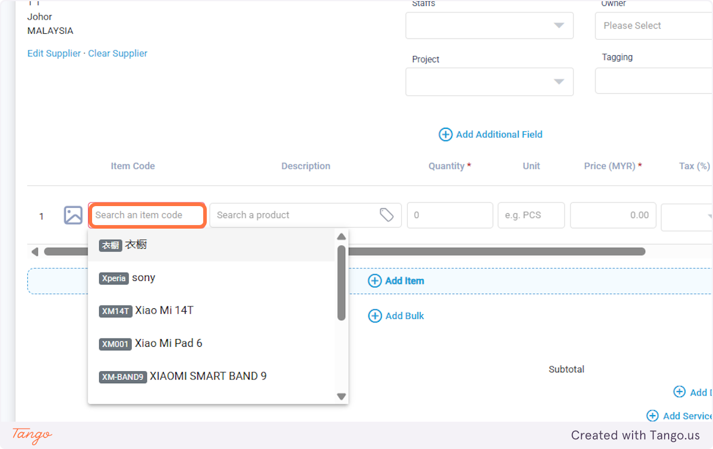Click the tag icon in product search
Image resolution: width=713 pixels, height=449 pixels.
387,215
